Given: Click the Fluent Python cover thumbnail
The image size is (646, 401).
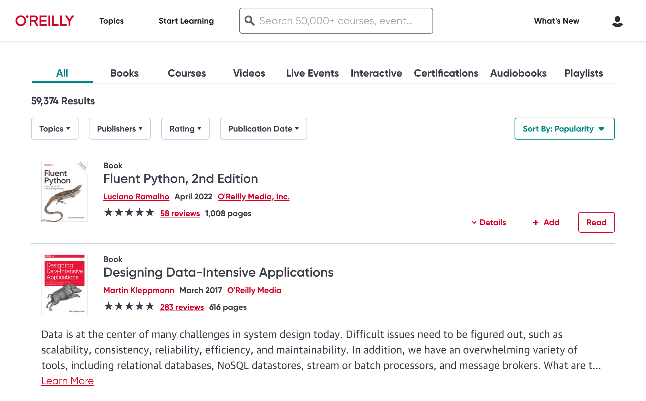Looking at the screenshot, I should (65, 191).
